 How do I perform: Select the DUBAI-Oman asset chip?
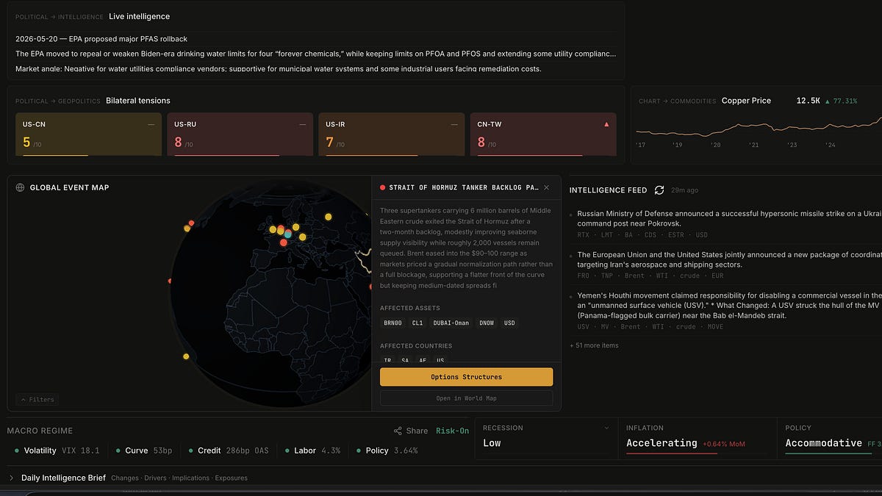tap(451, 323)
